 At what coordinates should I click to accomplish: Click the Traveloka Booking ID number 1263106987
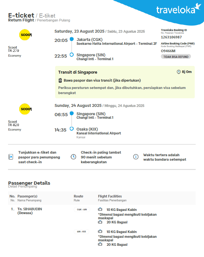pyautogui.click(x=171, y=37)
